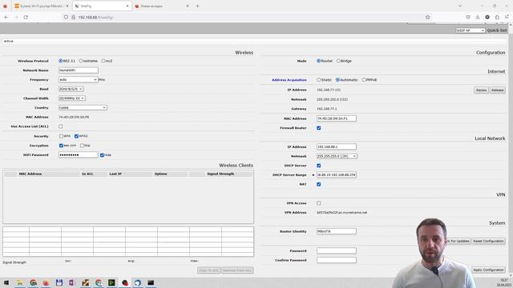
Task: Click the Release button
Action: pyautogui.click(x=497, y=90)
